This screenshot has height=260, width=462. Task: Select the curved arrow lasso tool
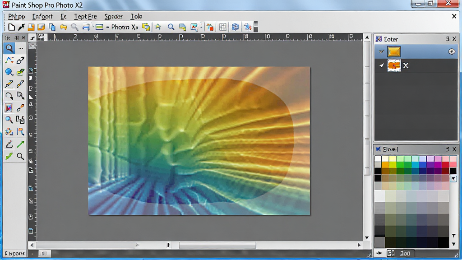pos(9,96)
